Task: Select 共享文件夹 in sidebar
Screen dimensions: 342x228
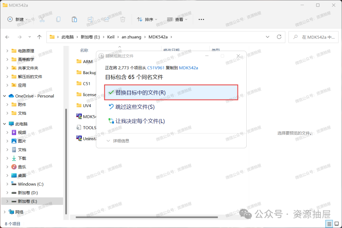Action: (28, 68)
